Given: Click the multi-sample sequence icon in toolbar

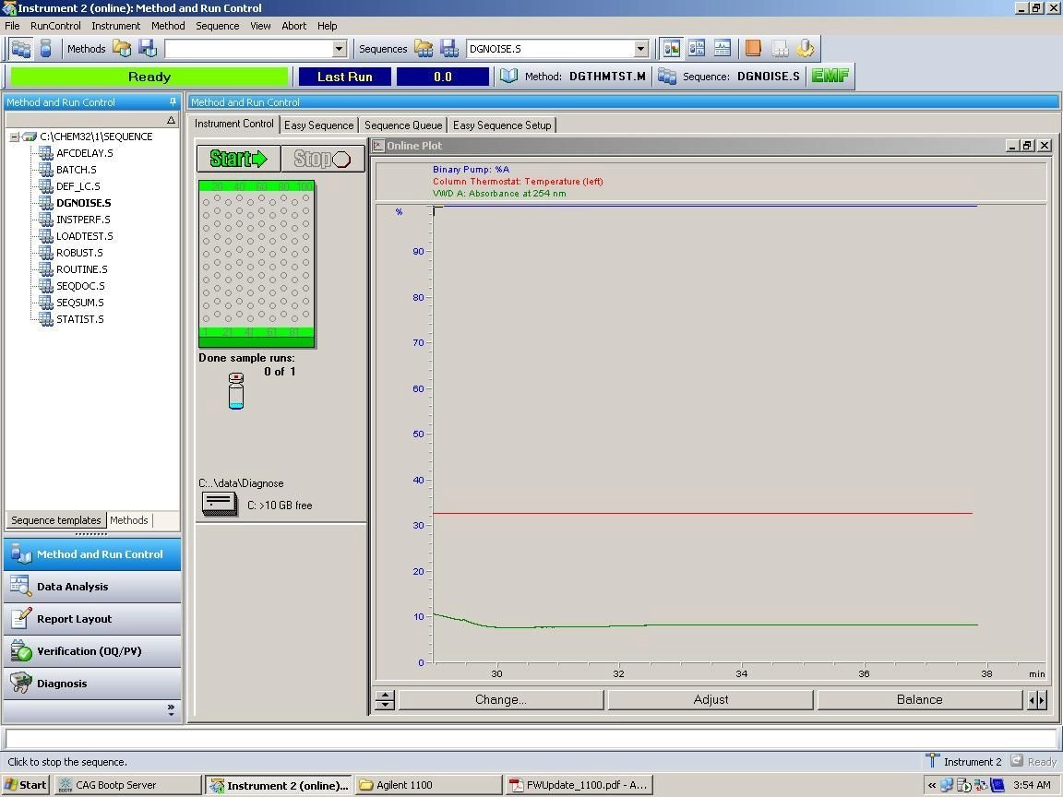Looking at the screenshot, I should pos(21,49).
